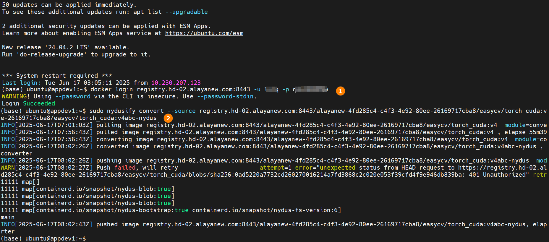Click the magenta IP address 10.230.207.123

point(176,83)
